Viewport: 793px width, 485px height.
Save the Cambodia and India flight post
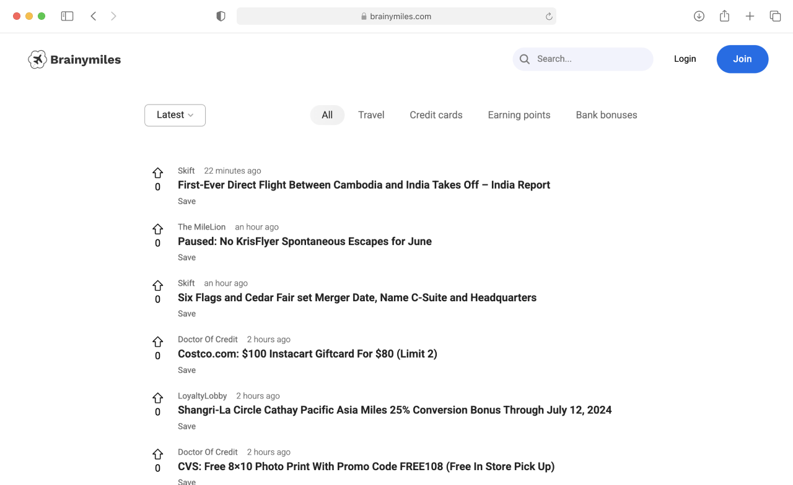tap(186, 201)
